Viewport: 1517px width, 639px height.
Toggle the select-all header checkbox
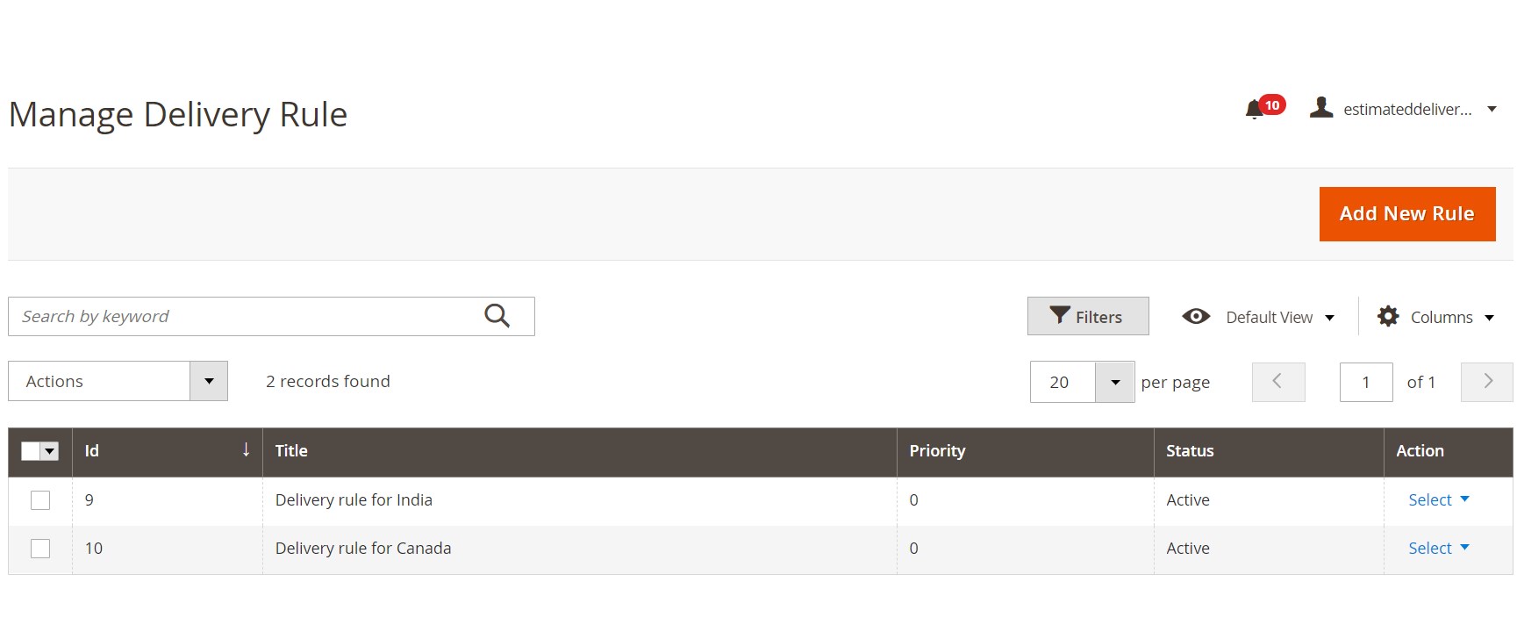coord(31,451)
